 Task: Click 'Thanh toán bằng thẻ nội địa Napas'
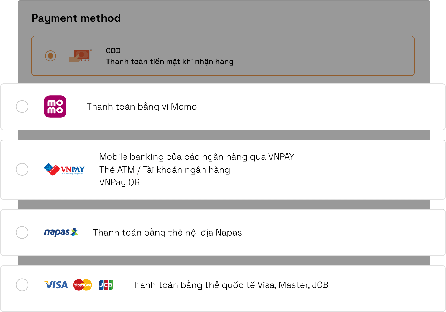coord(167,233)
